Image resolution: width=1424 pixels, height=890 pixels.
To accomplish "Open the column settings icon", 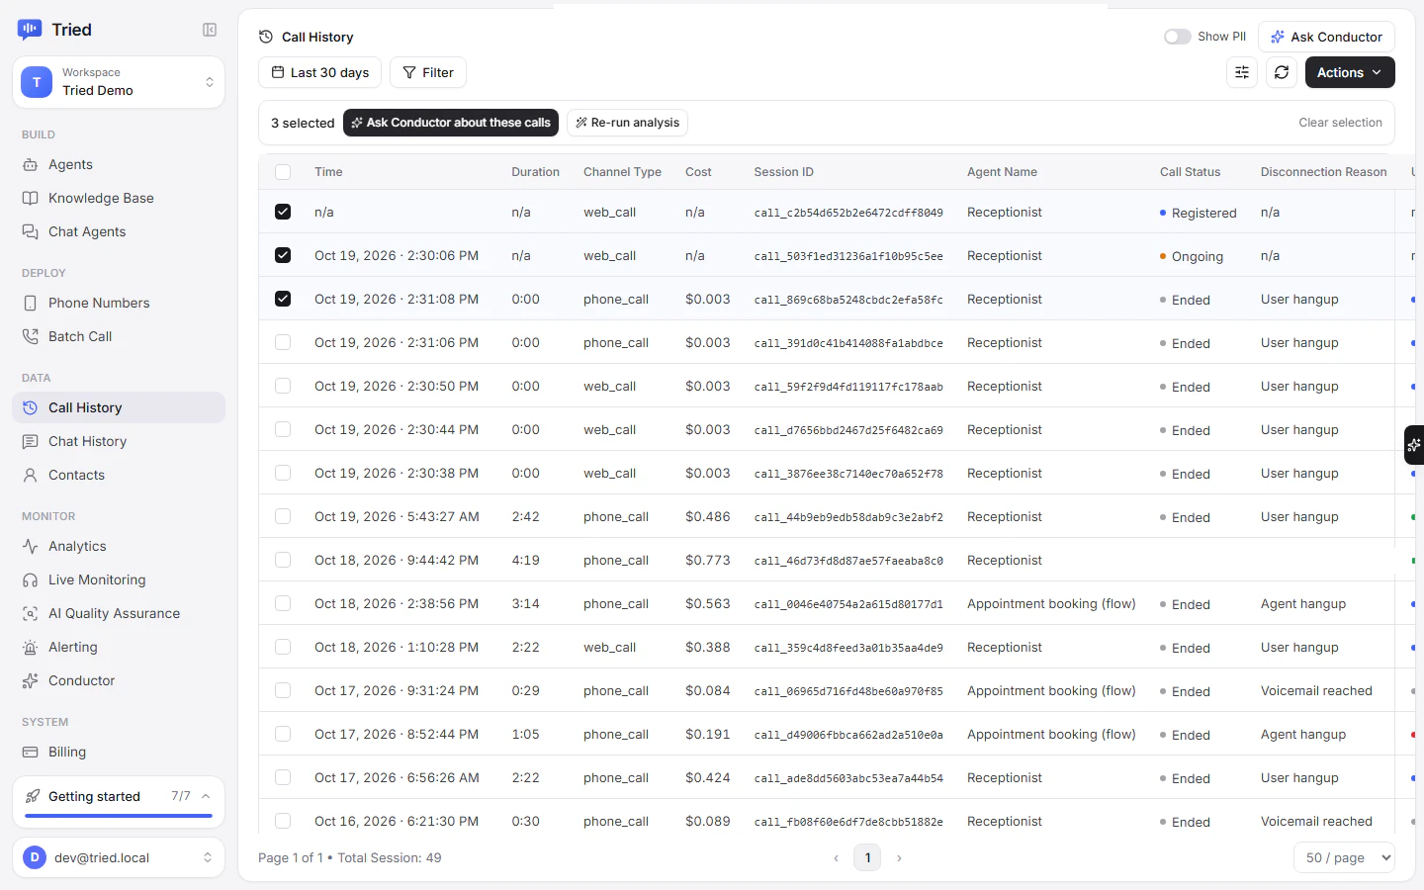I will click(x=1242, y=72).
